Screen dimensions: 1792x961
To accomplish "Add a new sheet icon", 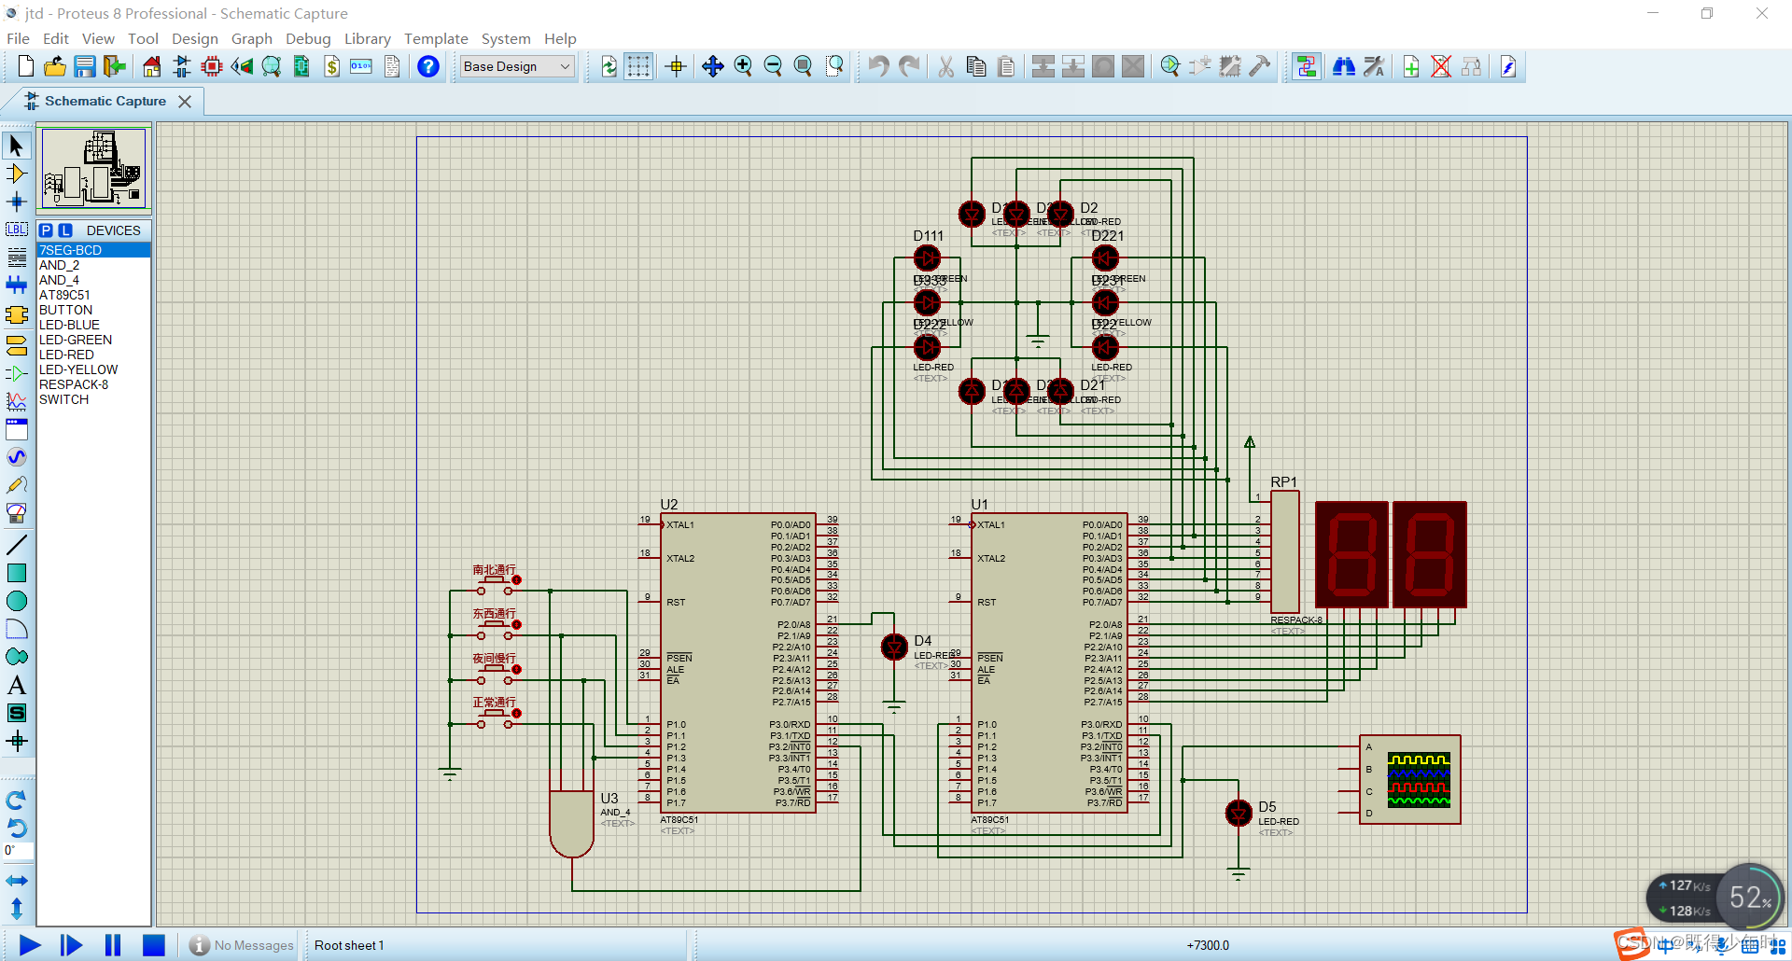I will (1411, 66).
